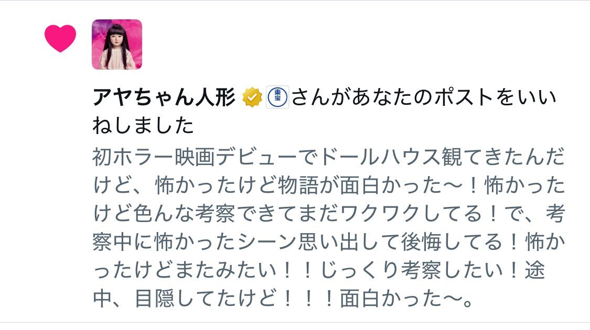Click post line starting けど色んな考察できて

329,214
